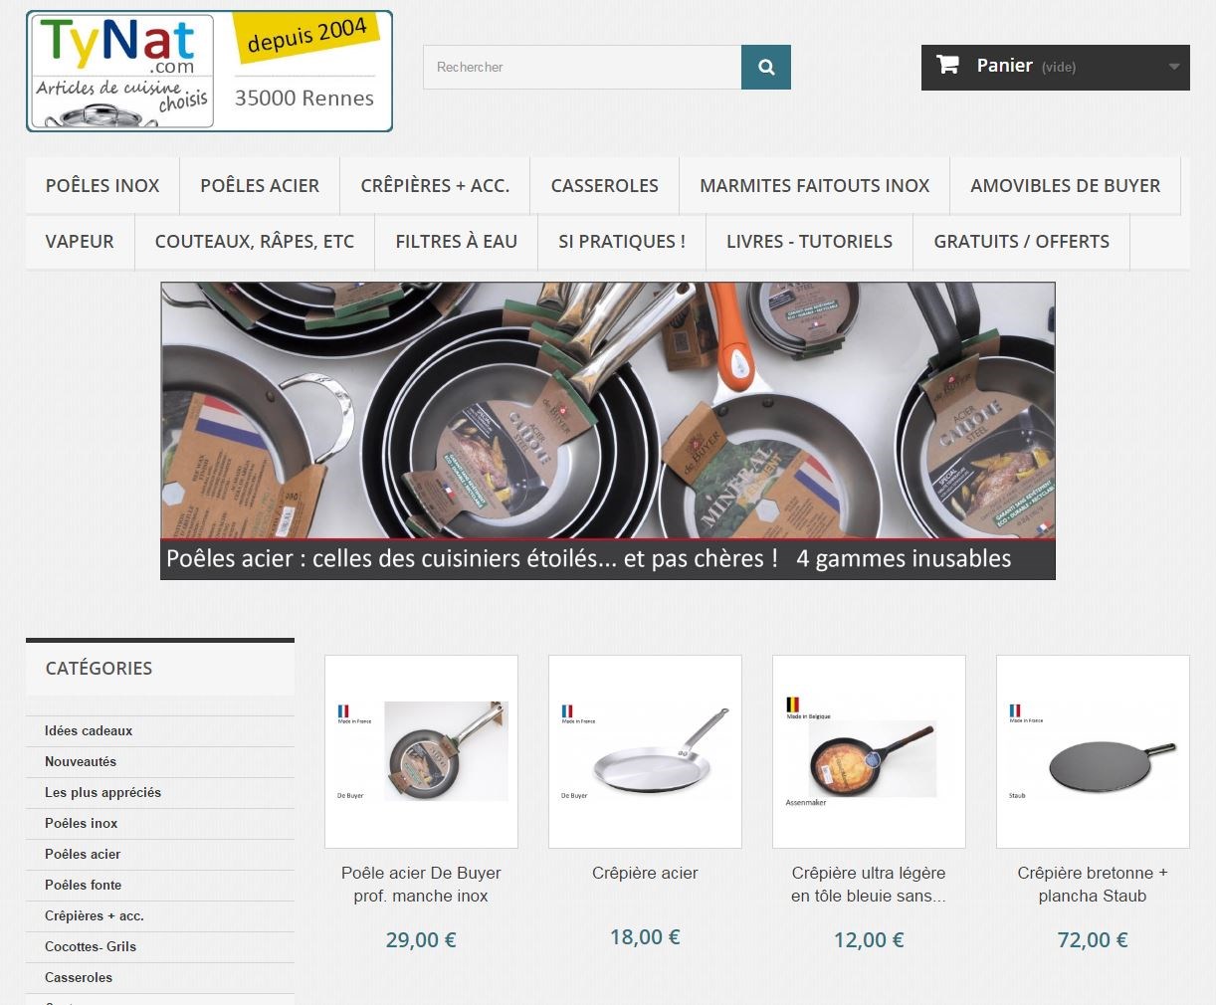Expand the Panier dropdown arrow
The image size is (1216, 1005).
(1174, 67)
